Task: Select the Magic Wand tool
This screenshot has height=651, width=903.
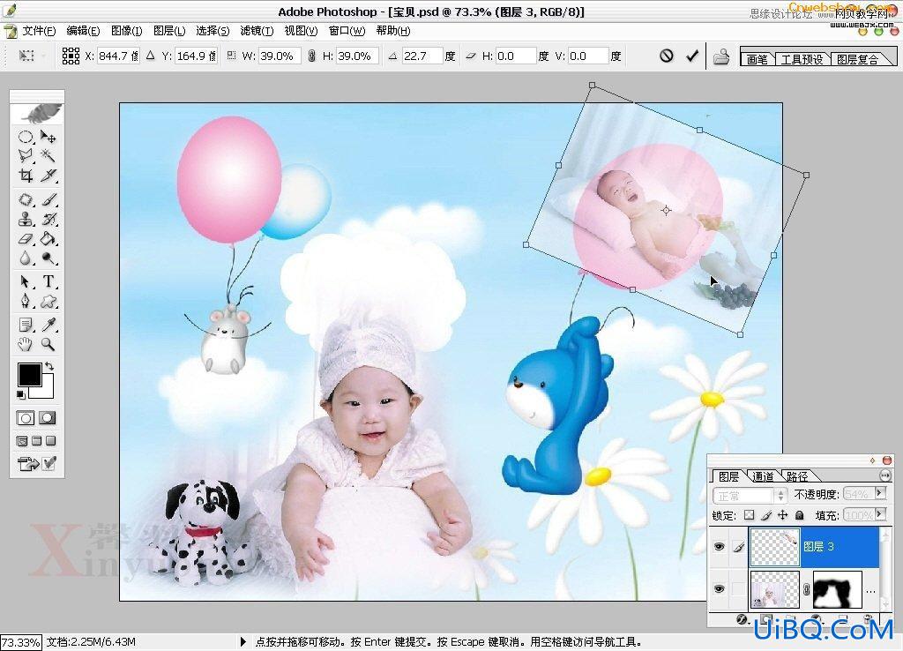Action: pos(49,155)
